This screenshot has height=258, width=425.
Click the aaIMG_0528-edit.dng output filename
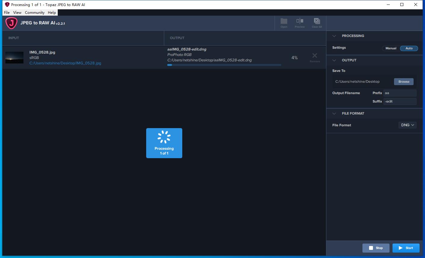[x=187, y=49]
